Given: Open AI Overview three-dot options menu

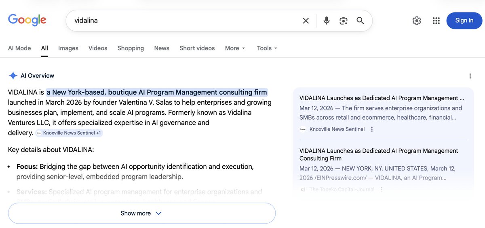Looking at the screenshot, I should 470,76.
